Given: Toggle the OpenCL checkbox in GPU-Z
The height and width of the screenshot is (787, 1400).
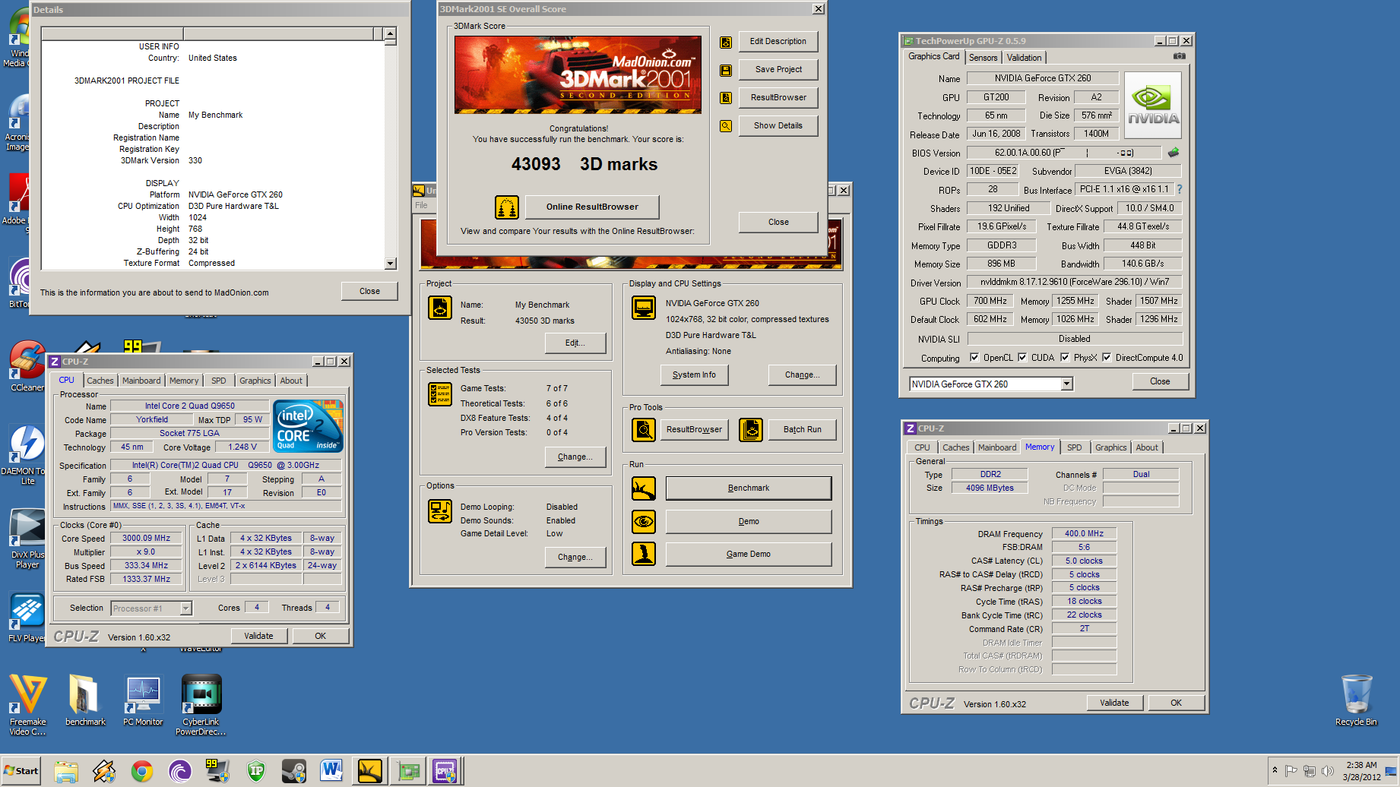Looking at the screenshot, I should 974,358.
